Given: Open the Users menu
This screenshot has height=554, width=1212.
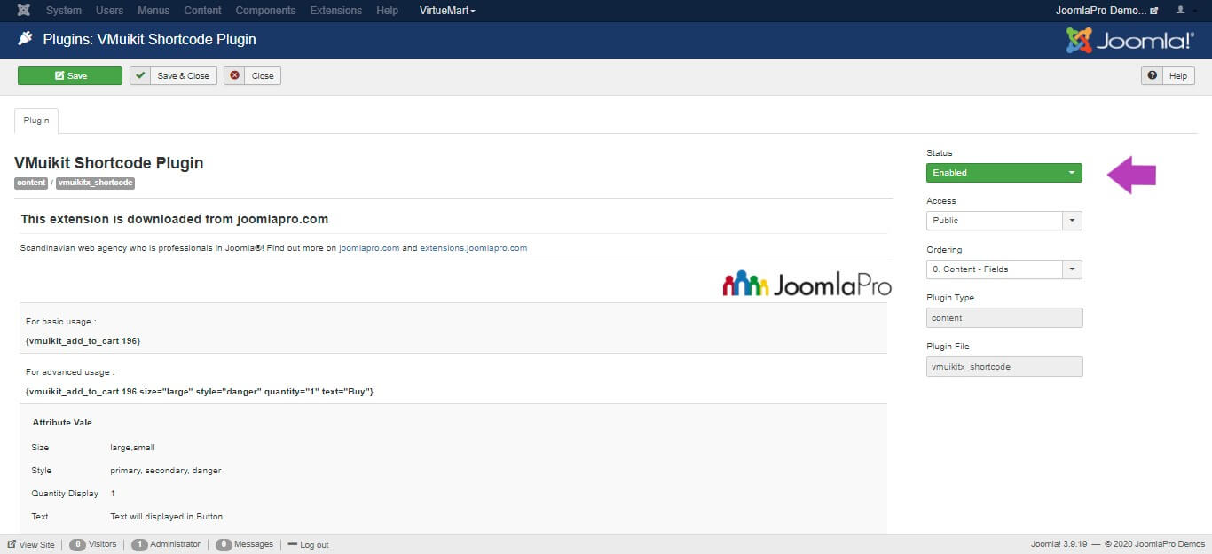Looking at the screenshot, I should (x=109, y=11).
